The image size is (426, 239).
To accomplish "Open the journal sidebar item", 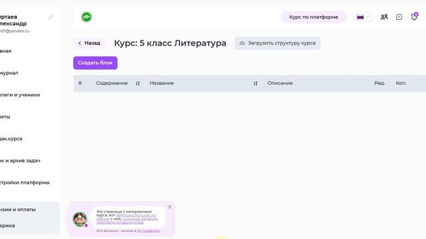I will (x=9, y=73).
